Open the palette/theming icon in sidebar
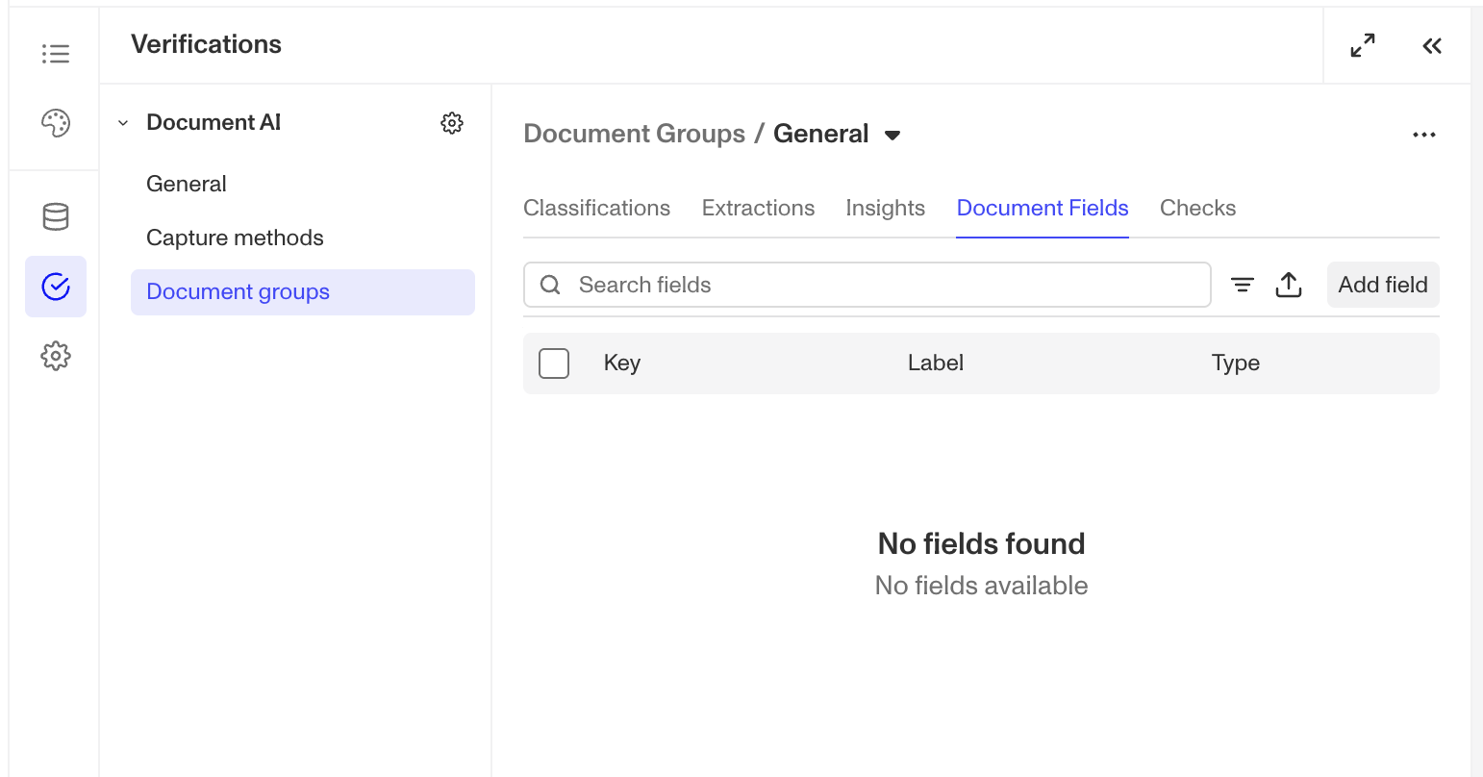This screenshot has width=1483, height=777. 55,123
